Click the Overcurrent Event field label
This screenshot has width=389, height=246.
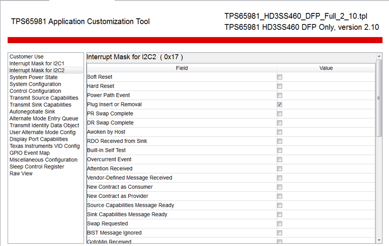coord(109,159)
